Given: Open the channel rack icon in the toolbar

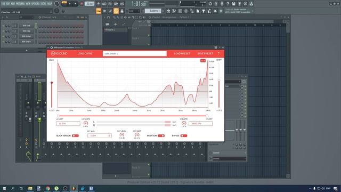Looking at the screenshot, I should (x=180, y=11).
